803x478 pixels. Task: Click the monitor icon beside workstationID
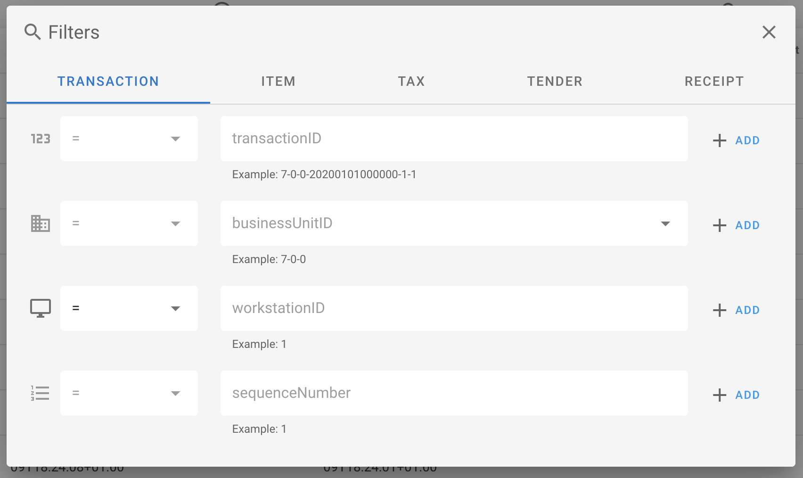coord(40,308)
